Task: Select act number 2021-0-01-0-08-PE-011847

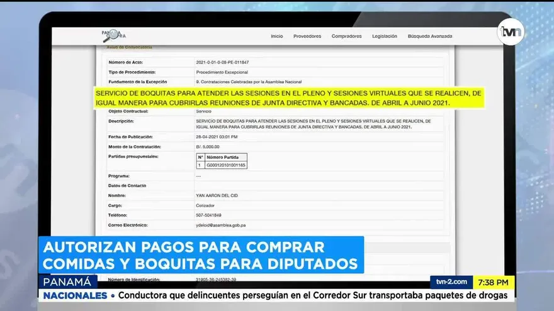Action: (222, 62)
